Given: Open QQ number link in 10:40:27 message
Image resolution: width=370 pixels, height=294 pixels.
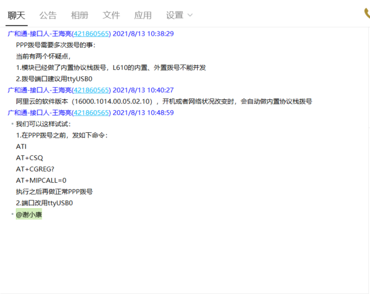Looking at the screenshot, I should coord(91,90).
